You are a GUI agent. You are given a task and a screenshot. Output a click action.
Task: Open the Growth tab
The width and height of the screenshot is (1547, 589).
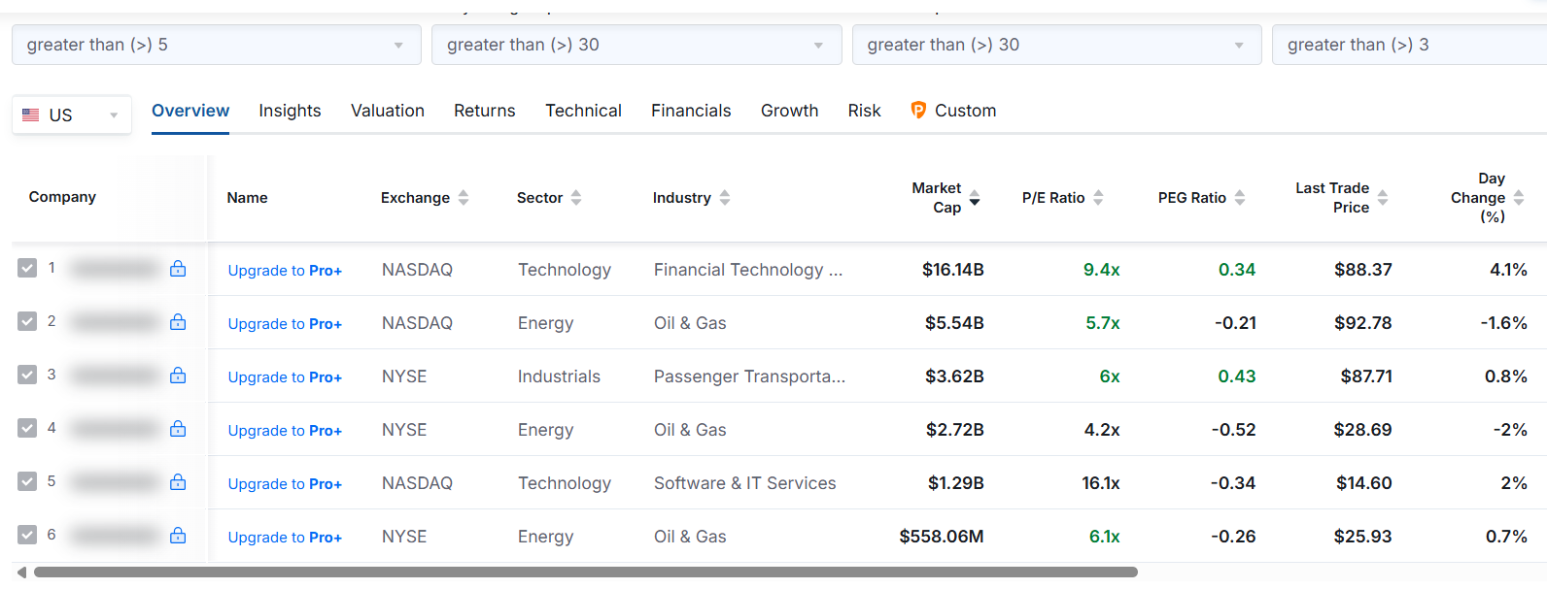(789, 111)
